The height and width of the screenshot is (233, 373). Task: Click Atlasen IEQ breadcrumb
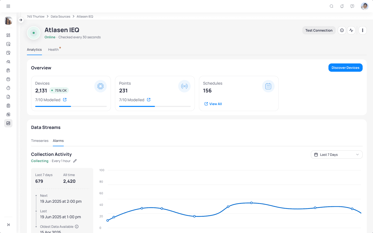coord(85,16)
